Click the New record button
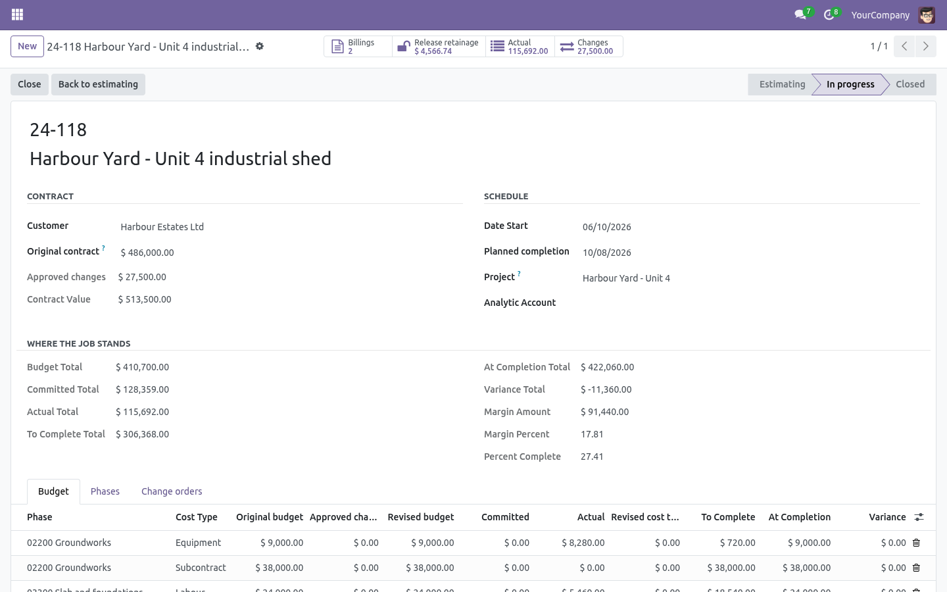The height and width of the screenshot is (592, 947). [x=27, y=46]
